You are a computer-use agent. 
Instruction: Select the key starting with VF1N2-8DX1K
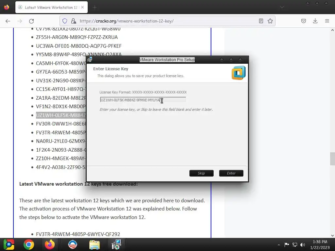(61, 106)
